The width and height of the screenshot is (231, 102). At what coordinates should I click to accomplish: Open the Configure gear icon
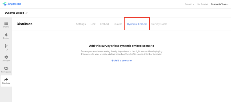point(6,57)
